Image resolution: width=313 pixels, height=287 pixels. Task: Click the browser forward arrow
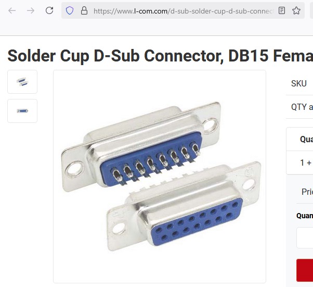click(x=31, y=10)
